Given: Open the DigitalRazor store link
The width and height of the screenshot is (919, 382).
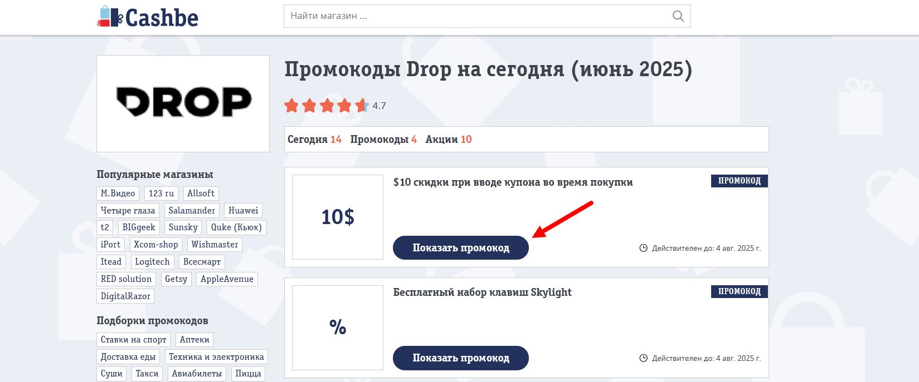Looking at the screenshot, I should pos(125,296).
